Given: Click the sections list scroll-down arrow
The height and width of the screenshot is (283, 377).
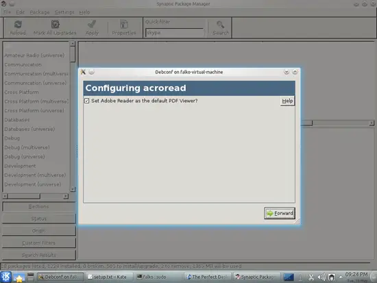Looking at the screenshot, I should pyautogui.click(x=73, y=190).
